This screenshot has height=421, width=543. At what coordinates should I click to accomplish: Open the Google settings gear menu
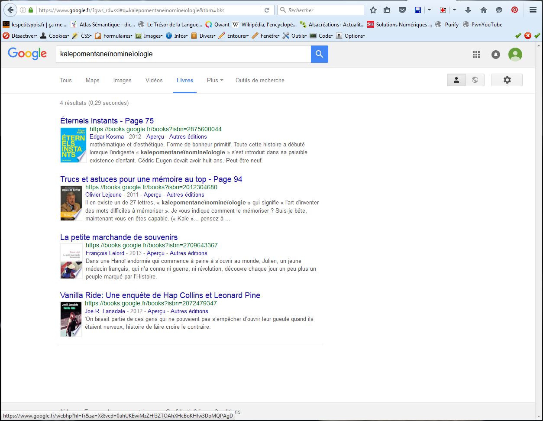pos(507,80)
